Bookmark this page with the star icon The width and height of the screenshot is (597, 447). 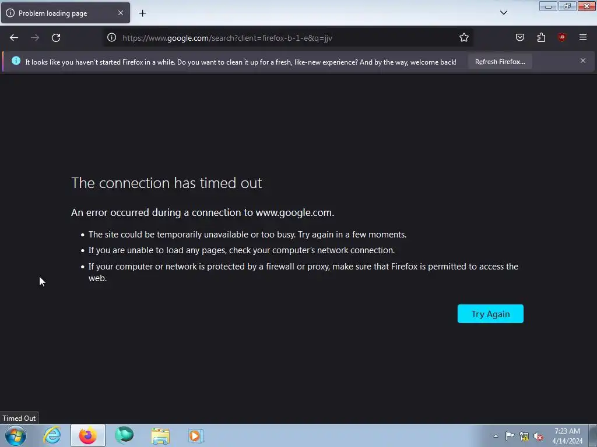pos(463,37)
